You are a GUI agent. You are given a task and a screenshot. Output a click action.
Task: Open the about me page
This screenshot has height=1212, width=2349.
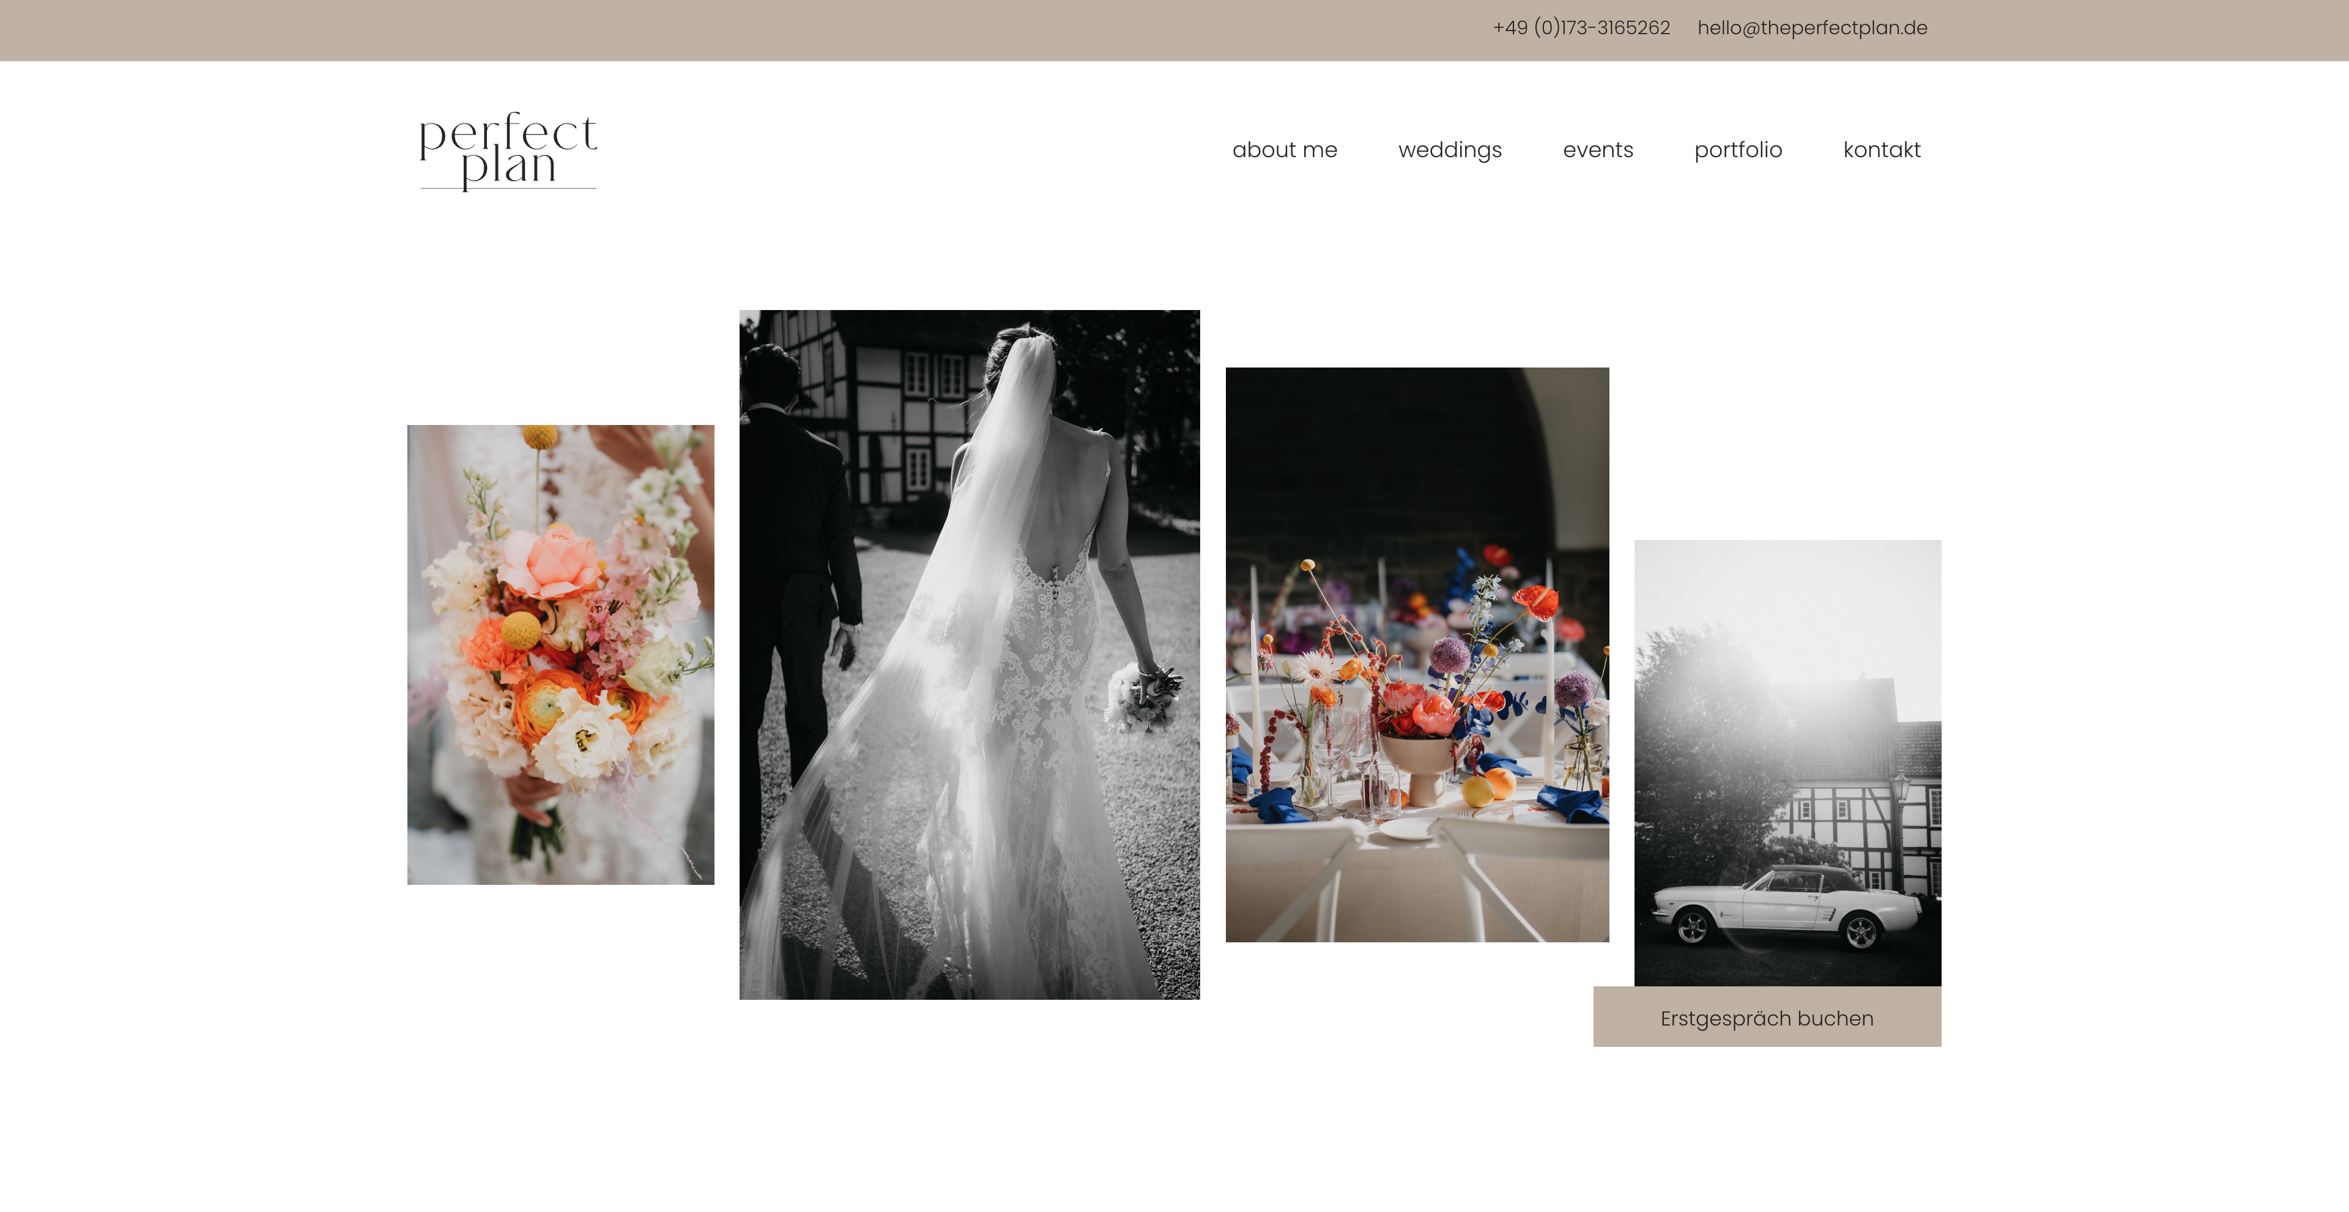[x=1284, y=149]
